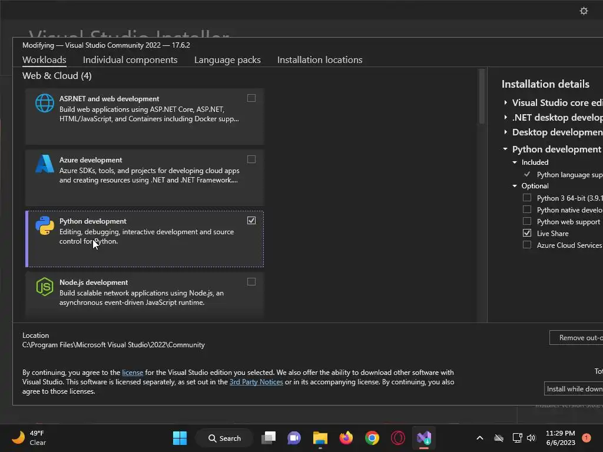Screen dimensions: 603x452
Task: Click the Remove out-of-support components button
Action: pos(576,337)
